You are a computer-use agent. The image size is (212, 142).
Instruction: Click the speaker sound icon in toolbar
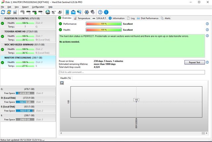tap(92, 12)
